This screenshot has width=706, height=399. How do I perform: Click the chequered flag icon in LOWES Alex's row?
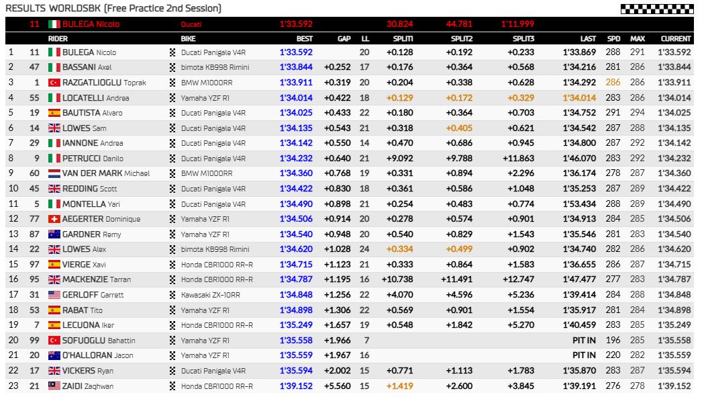pos(172,249)
